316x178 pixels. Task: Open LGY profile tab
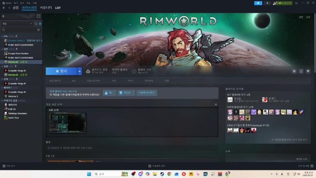(x=58, y=8)
